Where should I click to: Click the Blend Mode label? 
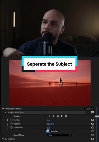[x=19, y=135]
